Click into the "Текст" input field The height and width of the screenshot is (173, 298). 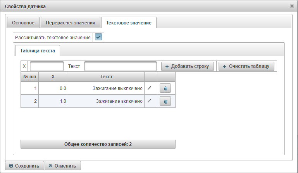[120, 66]
